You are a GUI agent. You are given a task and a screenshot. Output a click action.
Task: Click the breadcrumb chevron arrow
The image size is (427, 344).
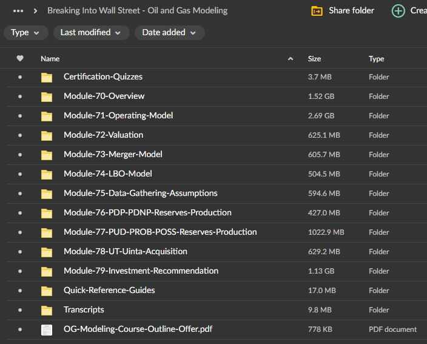tap(35, 11)
